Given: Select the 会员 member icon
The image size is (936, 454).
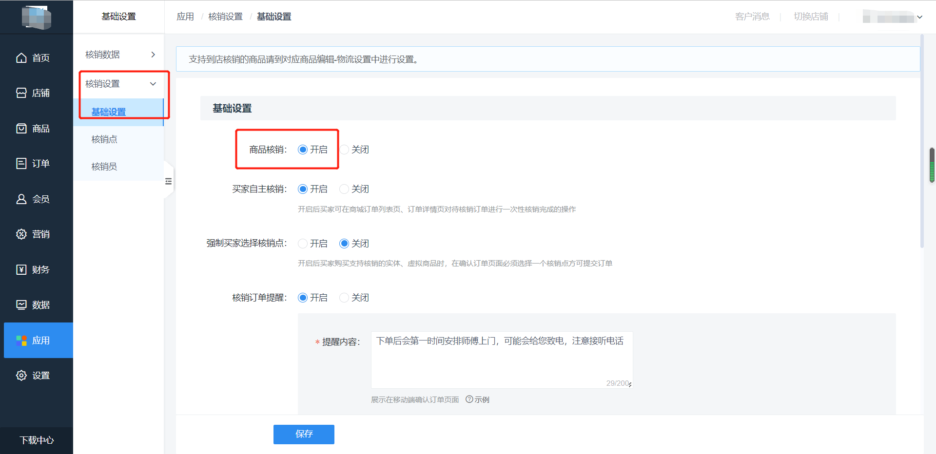Looking at the screenshot, I should coord(21,199).
